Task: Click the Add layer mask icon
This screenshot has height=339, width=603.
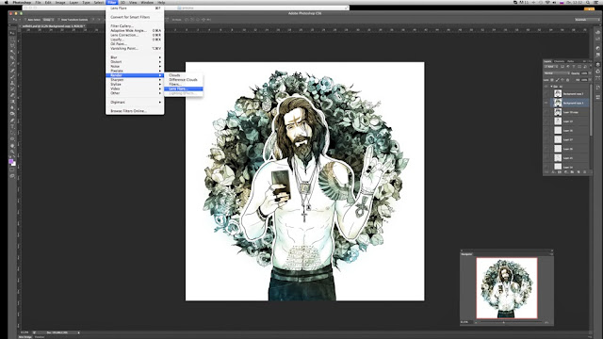Action: [x=560, y=172]
